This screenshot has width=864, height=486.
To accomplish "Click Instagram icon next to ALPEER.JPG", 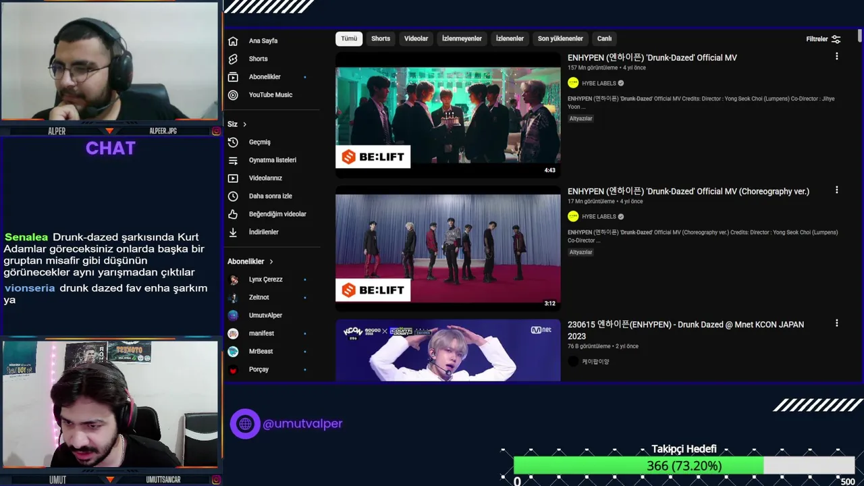I will 216,131.
